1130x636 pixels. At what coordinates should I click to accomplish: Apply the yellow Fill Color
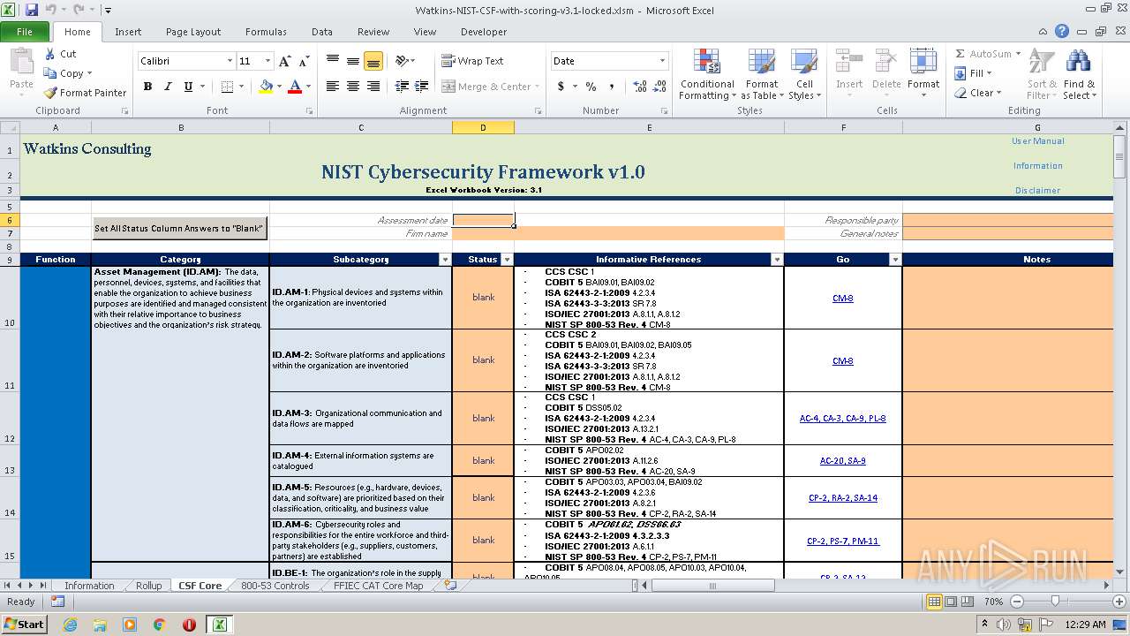[x=266, y=87]
